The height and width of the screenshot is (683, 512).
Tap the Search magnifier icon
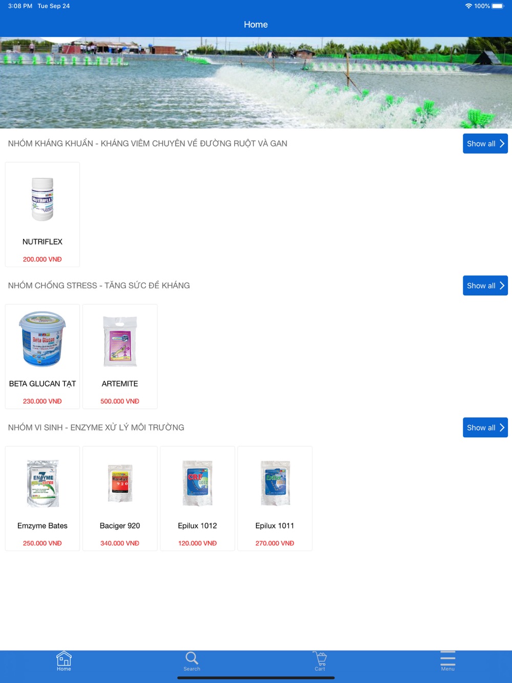[x=191, y=658]
